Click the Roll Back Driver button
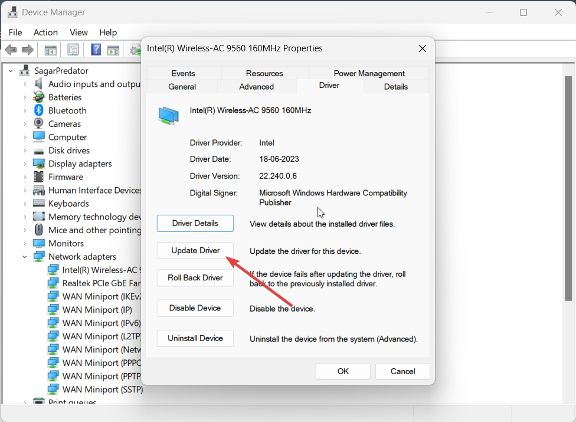The height and width of the screenshot is (422, 576). pyautogui.click(x=195, y=277)
